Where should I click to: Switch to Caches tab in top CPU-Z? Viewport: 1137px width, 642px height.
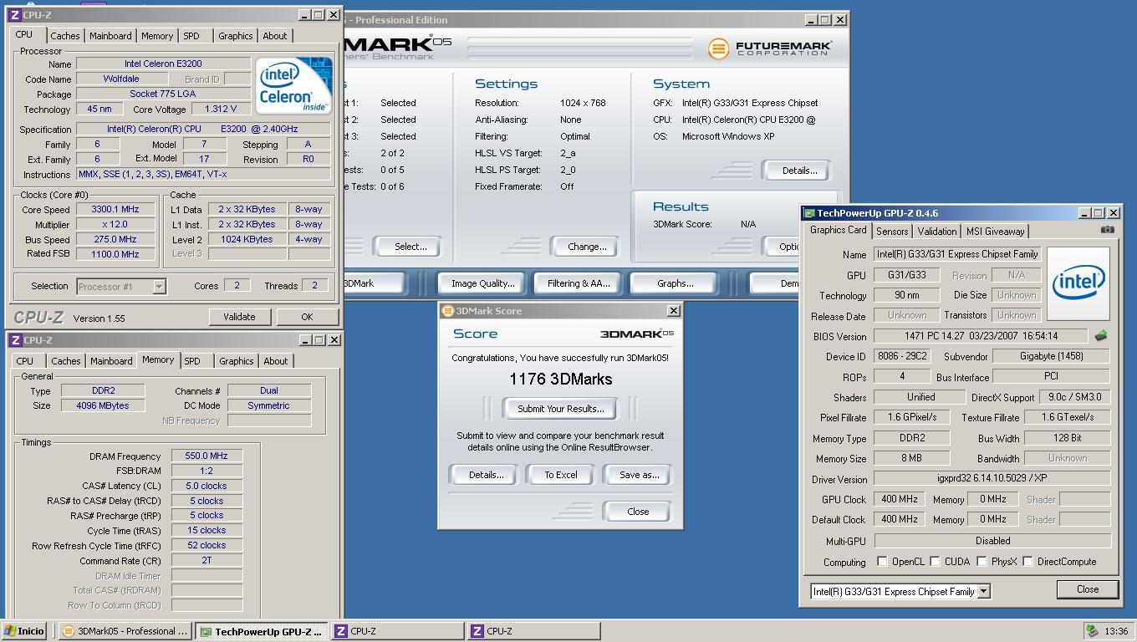coord(64,36)
